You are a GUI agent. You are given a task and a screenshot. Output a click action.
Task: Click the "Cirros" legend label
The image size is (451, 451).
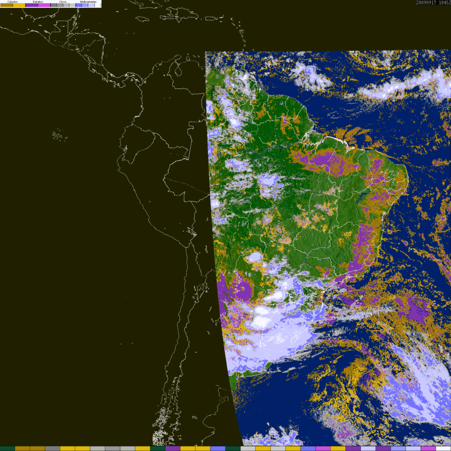click(63, 2)
